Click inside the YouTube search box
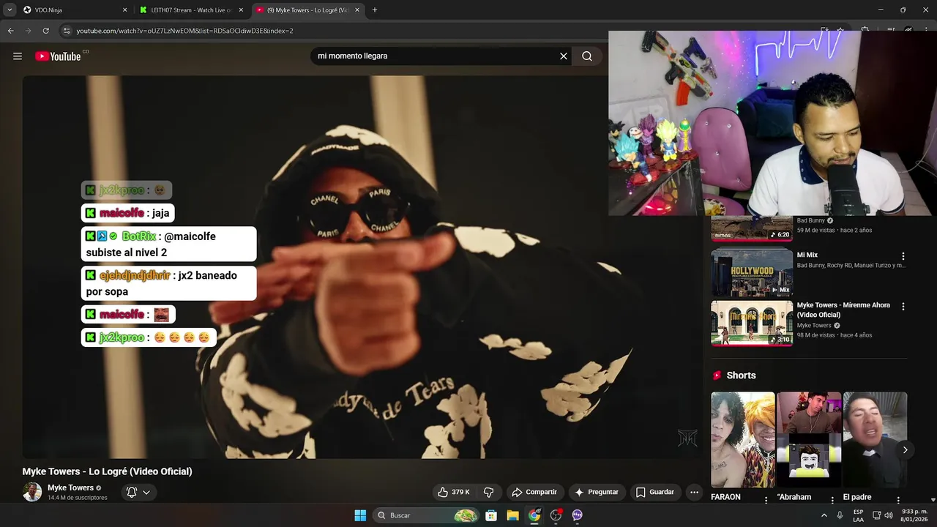This screenshot has height=527, width=937. (436, 56)
